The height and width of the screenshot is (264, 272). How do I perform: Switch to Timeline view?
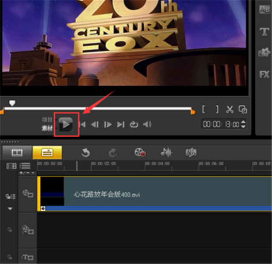click(47, 153)
